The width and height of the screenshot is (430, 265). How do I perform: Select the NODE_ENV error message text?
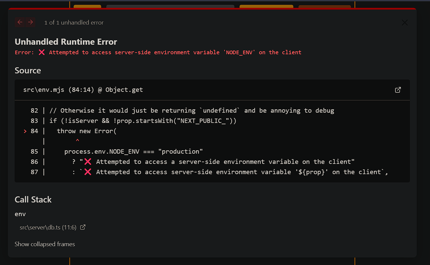coord(170,52)
